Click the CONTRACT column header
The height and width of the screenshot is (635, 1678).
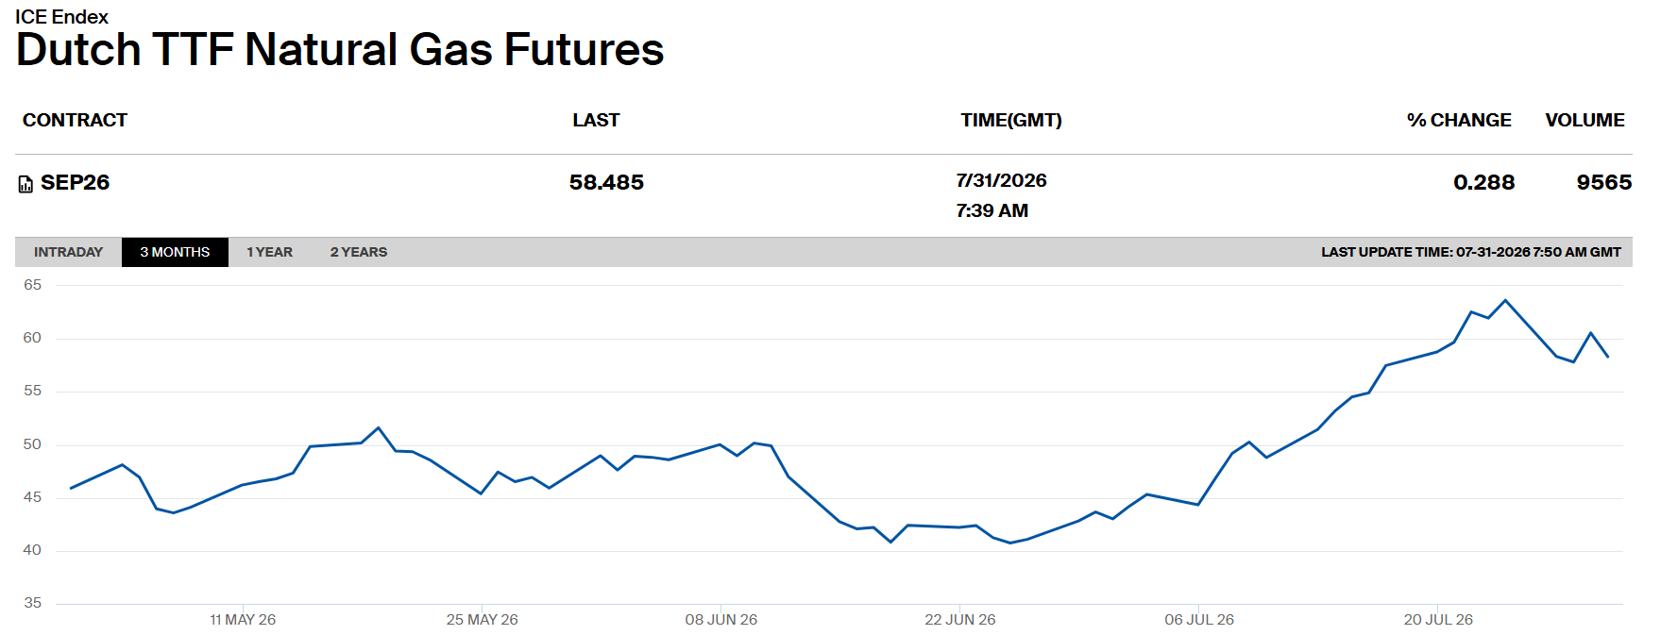point(75,120)
